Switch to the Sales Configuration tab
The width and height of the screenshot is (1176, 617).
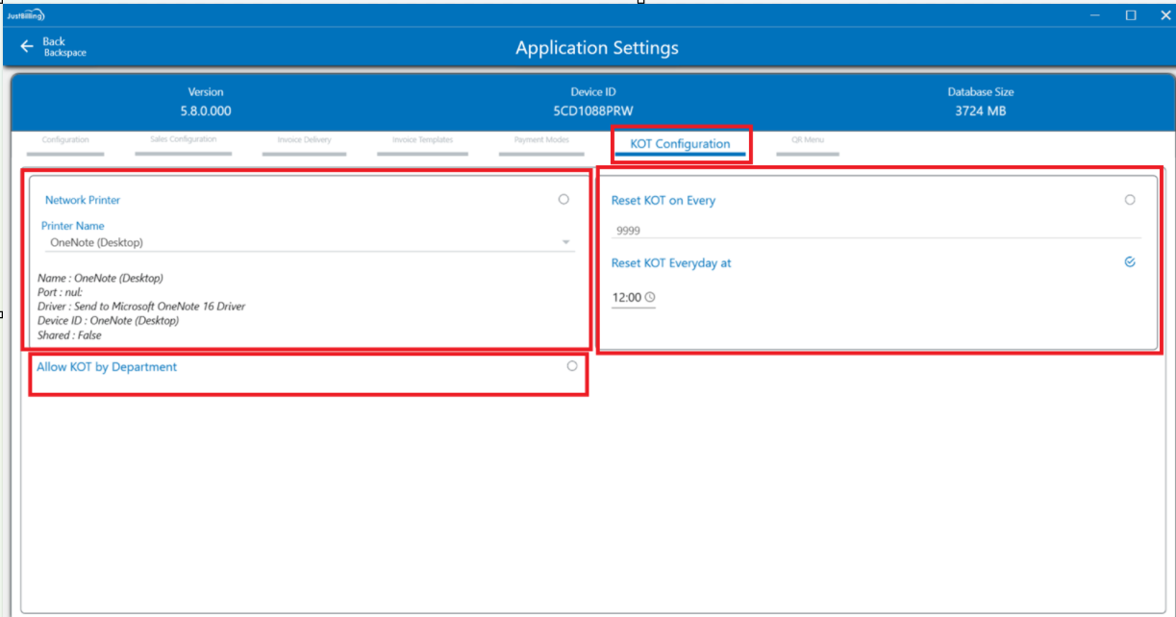pos(183,140)
